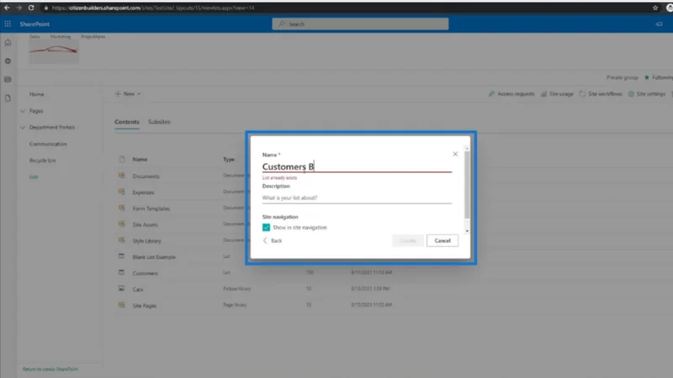The height and width of the screenshot is (378, 673).
Task: Reload the page with the browser refresh icon
Action: click(31, 8)
